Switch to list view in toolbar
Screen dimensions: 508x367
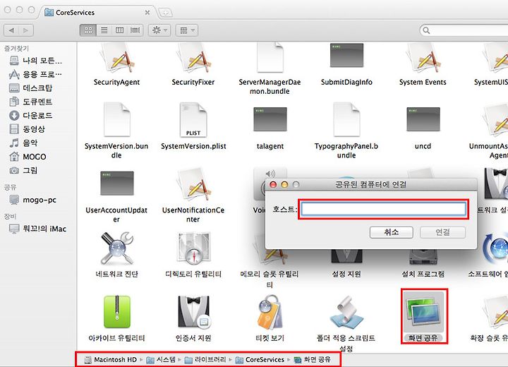point(104,30)
